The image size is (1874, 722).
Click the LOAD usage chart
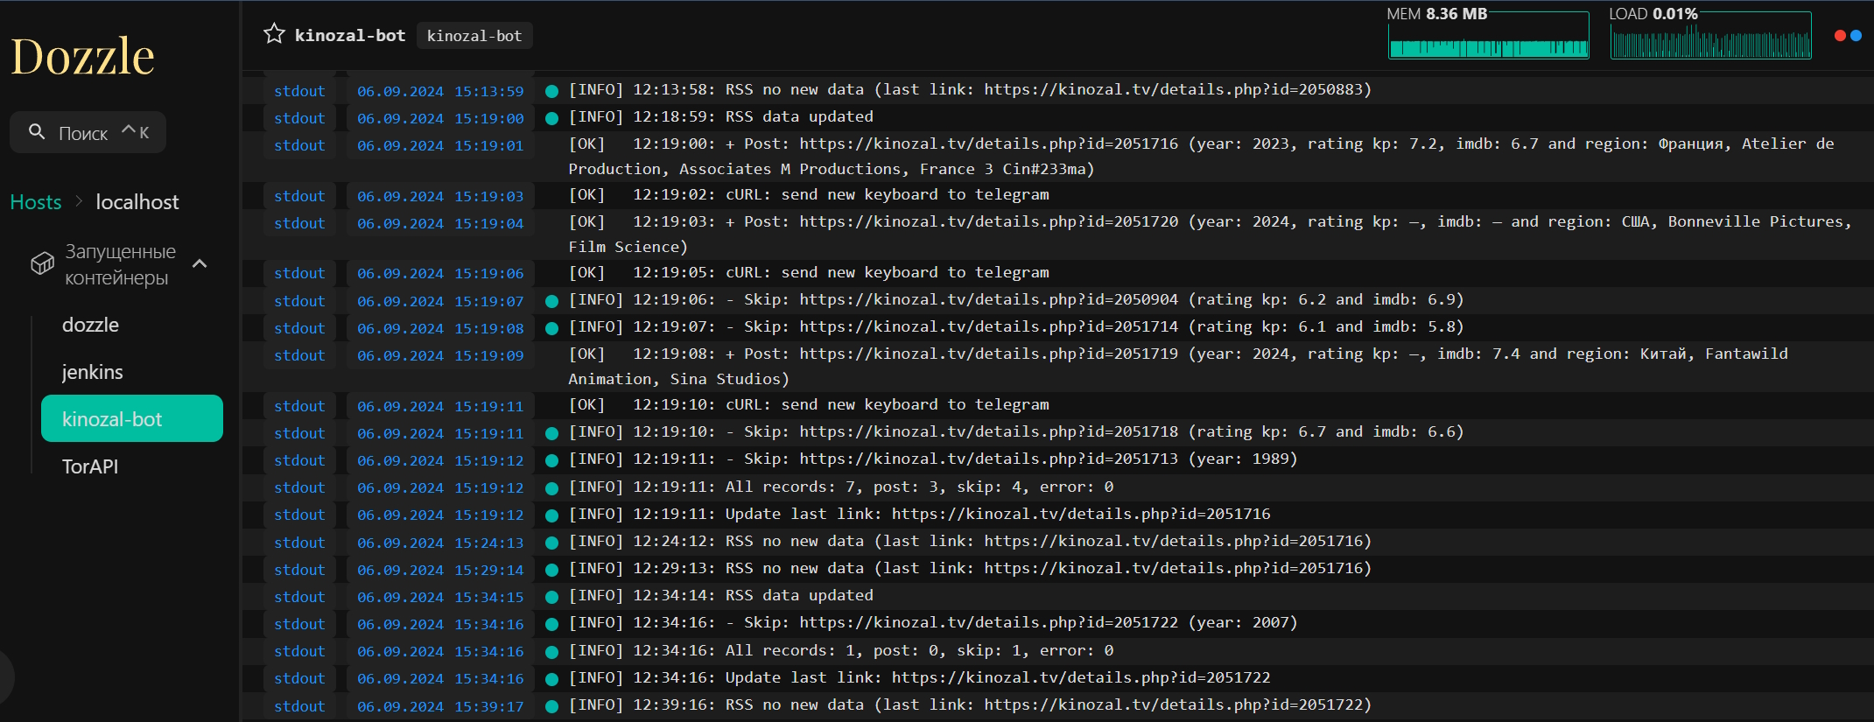coord(1711,35)
